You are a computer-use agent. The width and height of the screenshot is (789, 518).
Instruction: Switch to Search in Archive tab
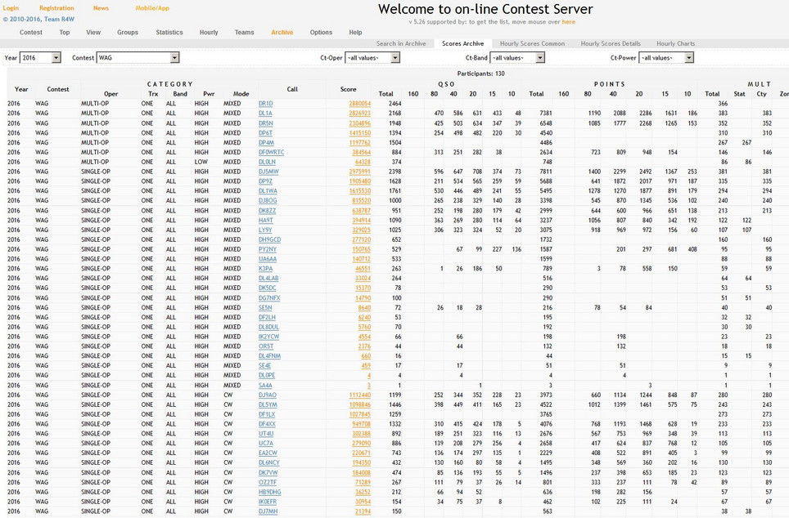tap(401, 43)
